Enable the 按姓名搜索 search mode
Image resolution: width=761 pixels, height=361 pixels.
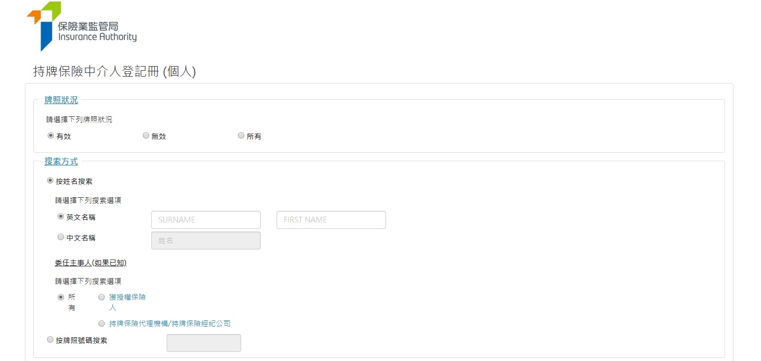(x=50, y=180)
